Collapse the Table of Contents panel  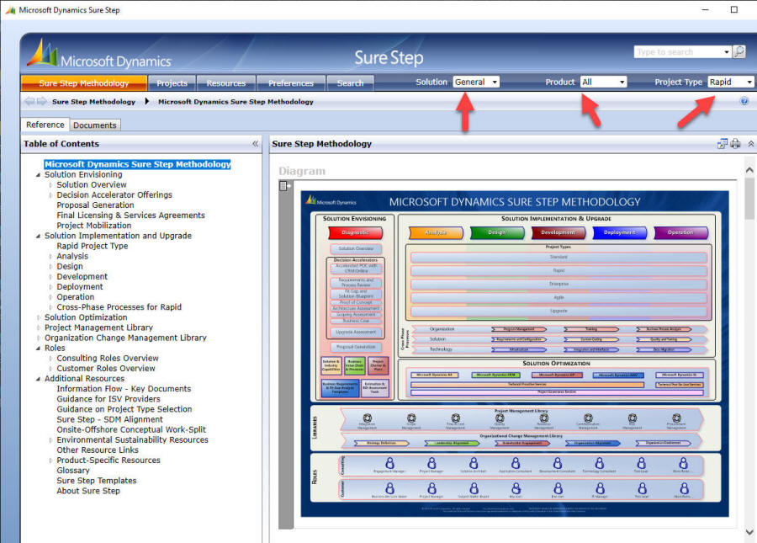(255, 143)
